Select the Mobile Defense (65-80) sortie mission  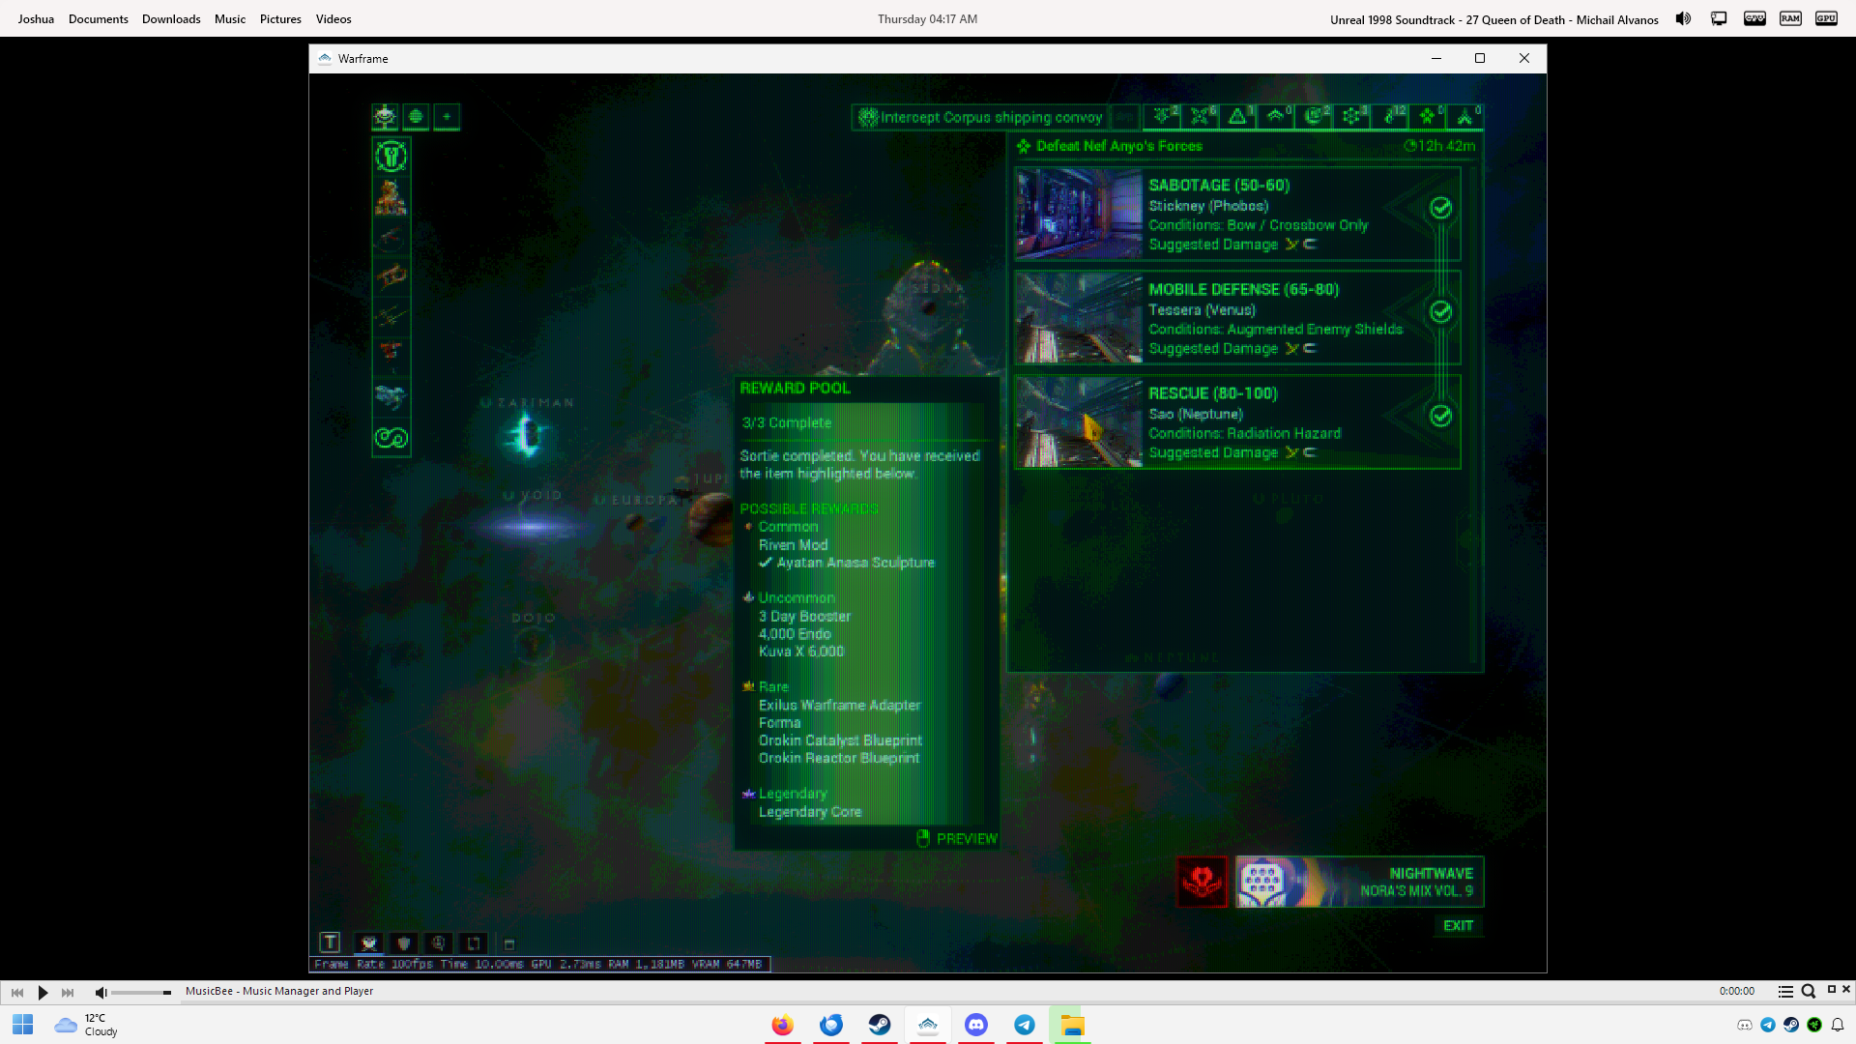point(1237,318)
